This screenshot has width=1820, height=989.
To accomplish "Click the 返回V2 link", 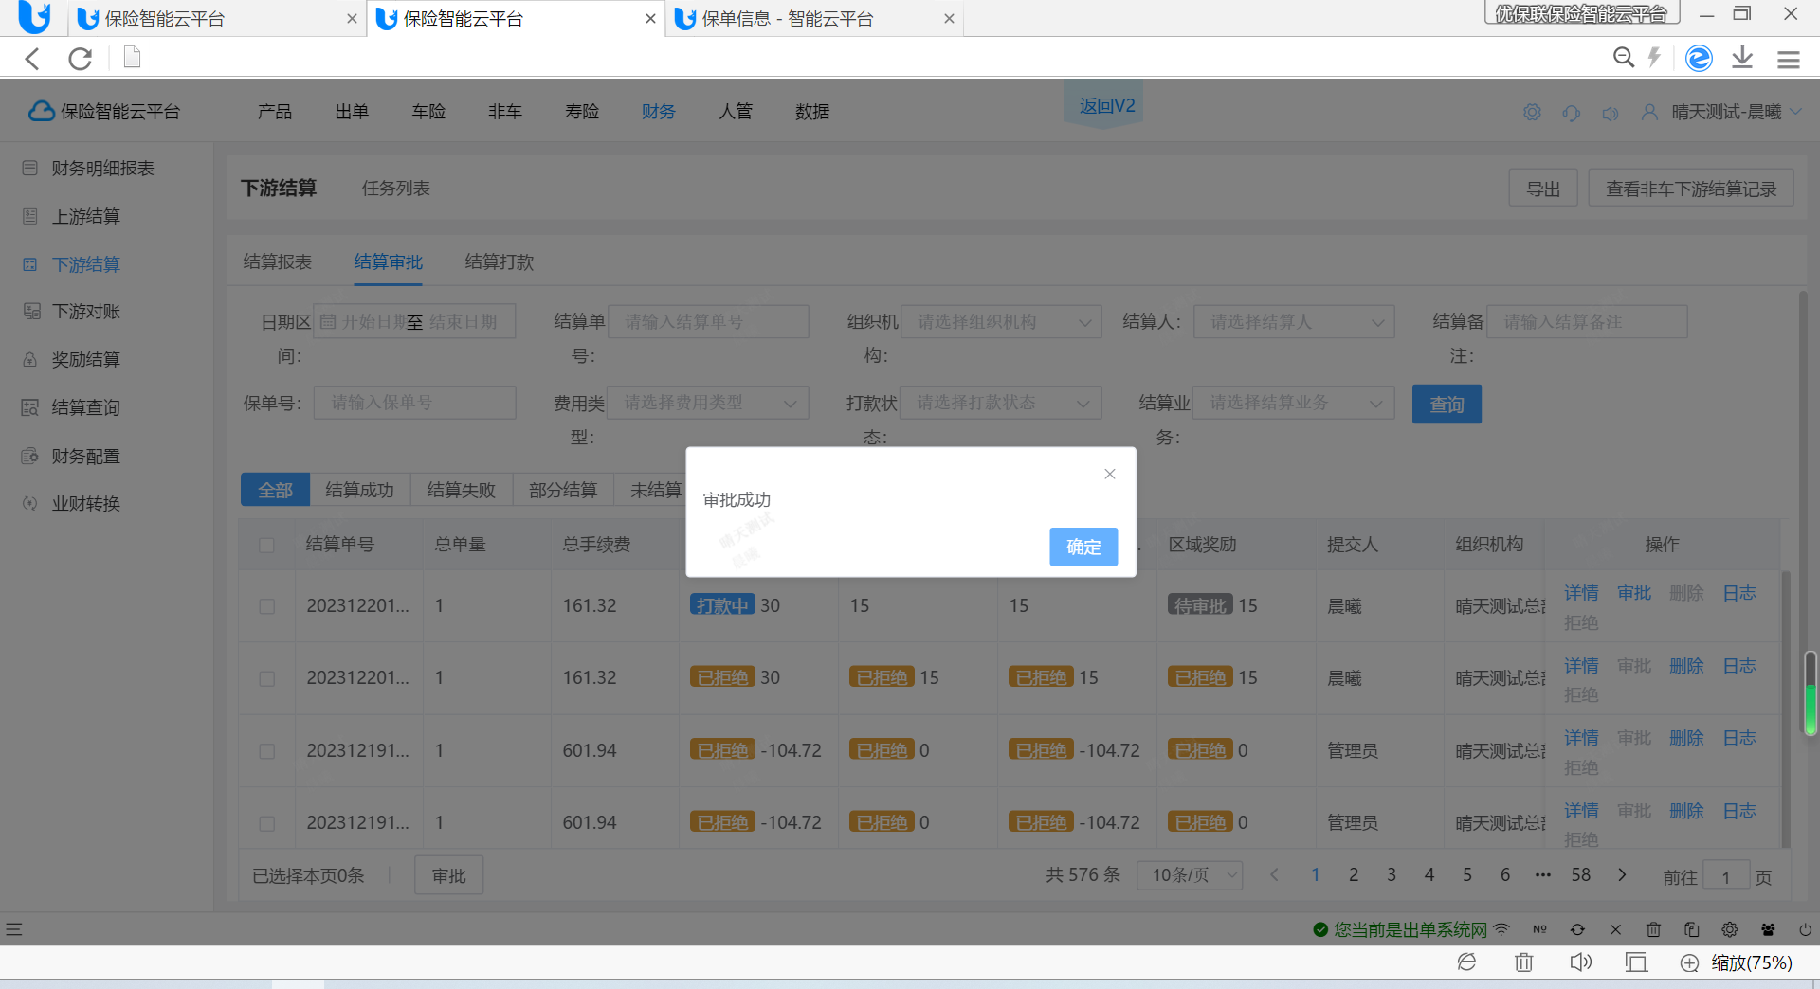I will click(1106, 106).
